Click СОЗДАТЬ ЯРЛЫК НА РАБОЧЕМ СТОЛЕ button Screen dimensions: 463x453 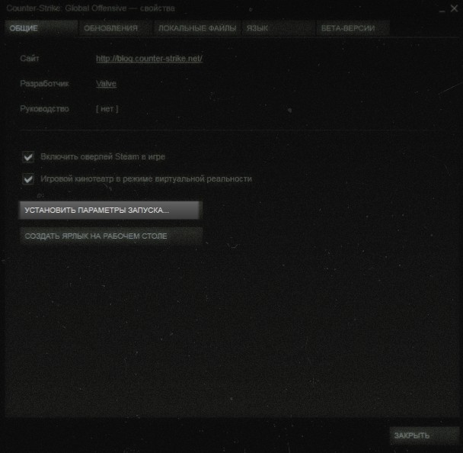[x=110, y=236]
